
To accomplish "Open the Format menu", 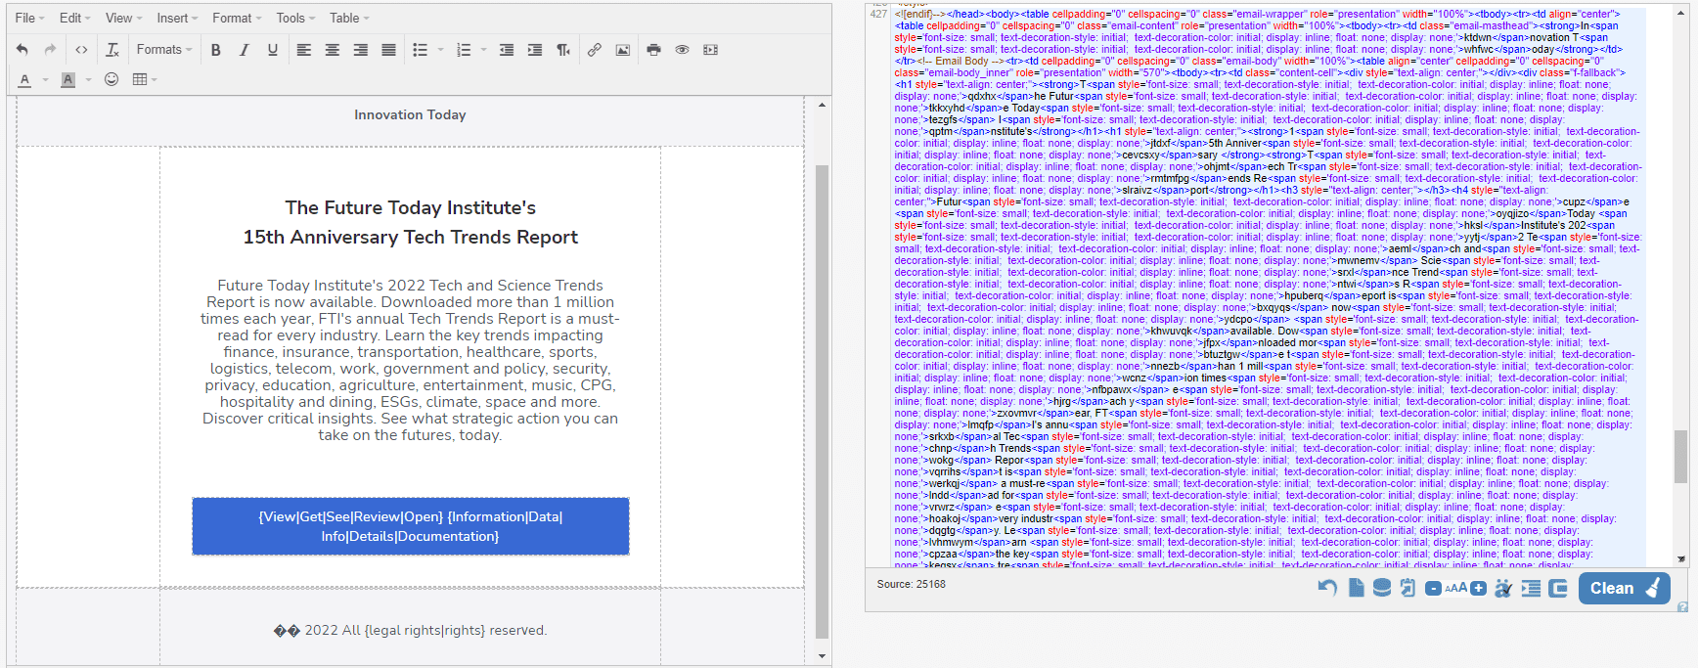I will coord(237,18).
